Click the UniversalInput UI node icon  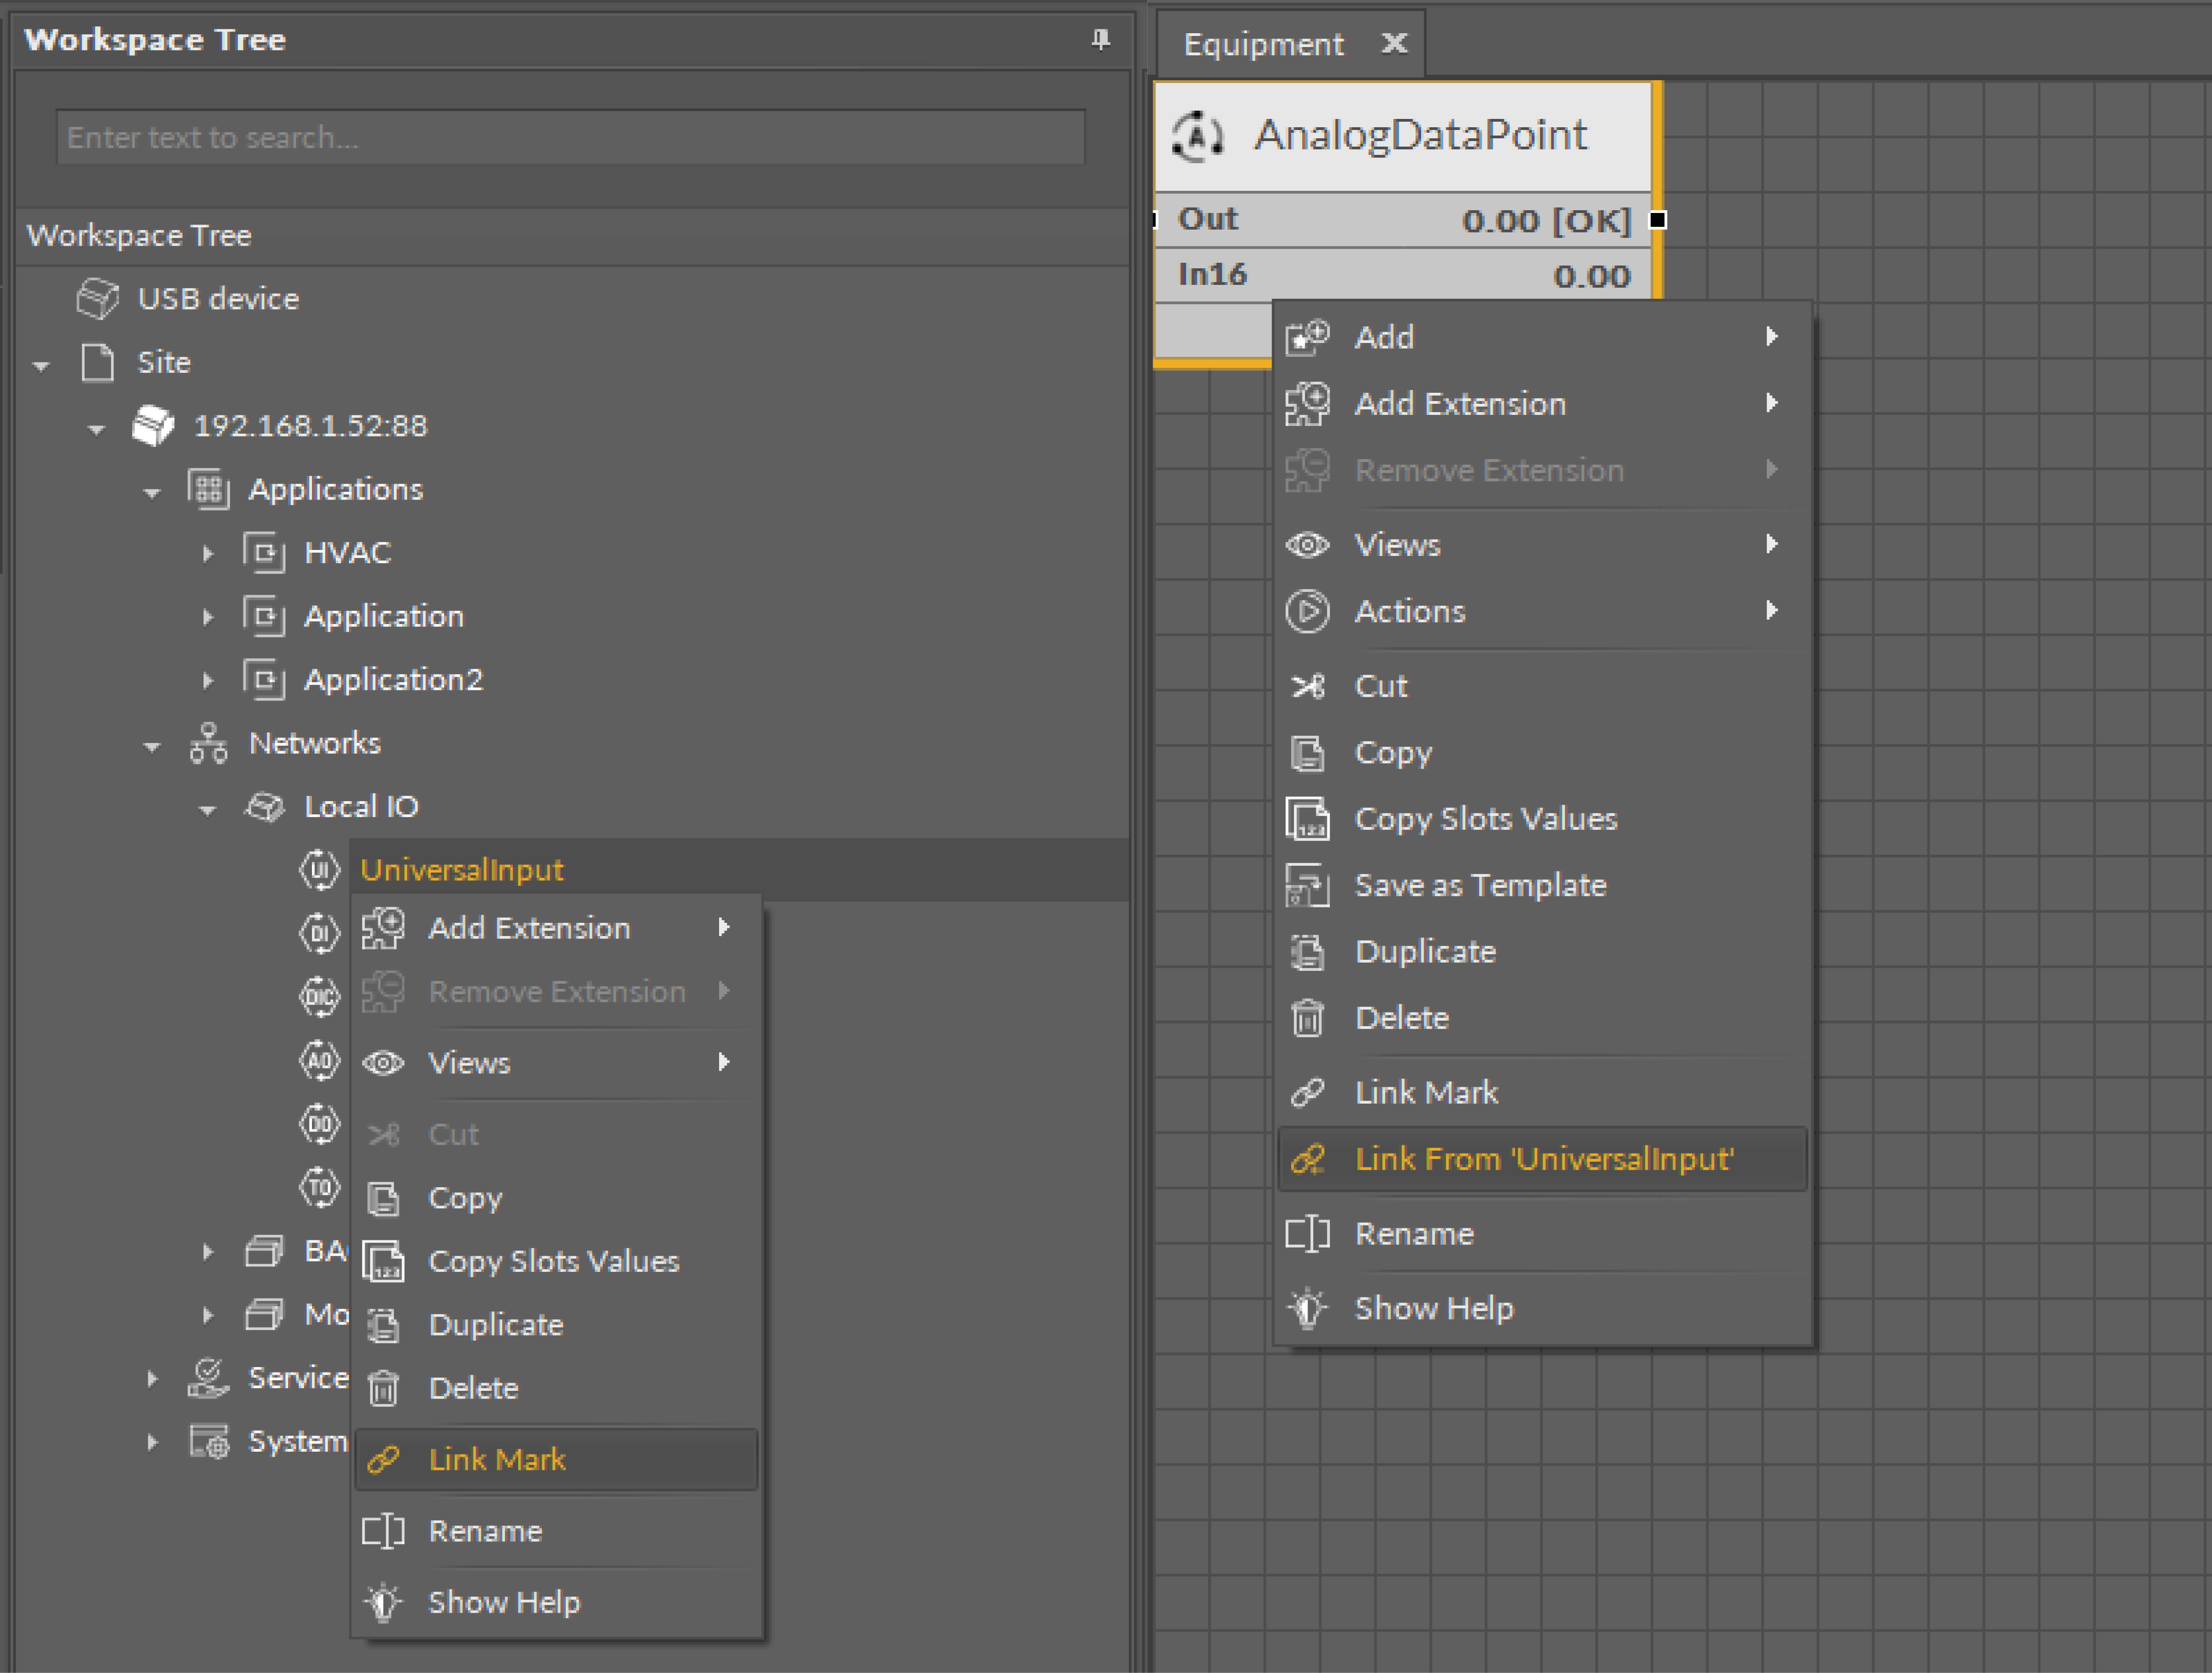320,869
